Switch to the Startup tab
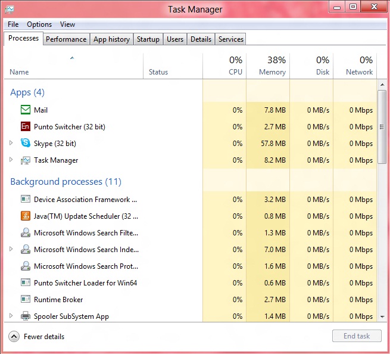The height and width of the screenshot is (354, 390). click(148, 39)
